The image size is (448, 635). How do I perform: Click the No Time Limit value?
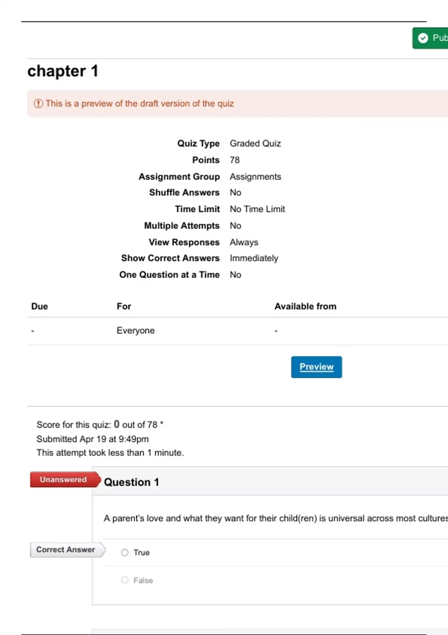click(257, 209)
